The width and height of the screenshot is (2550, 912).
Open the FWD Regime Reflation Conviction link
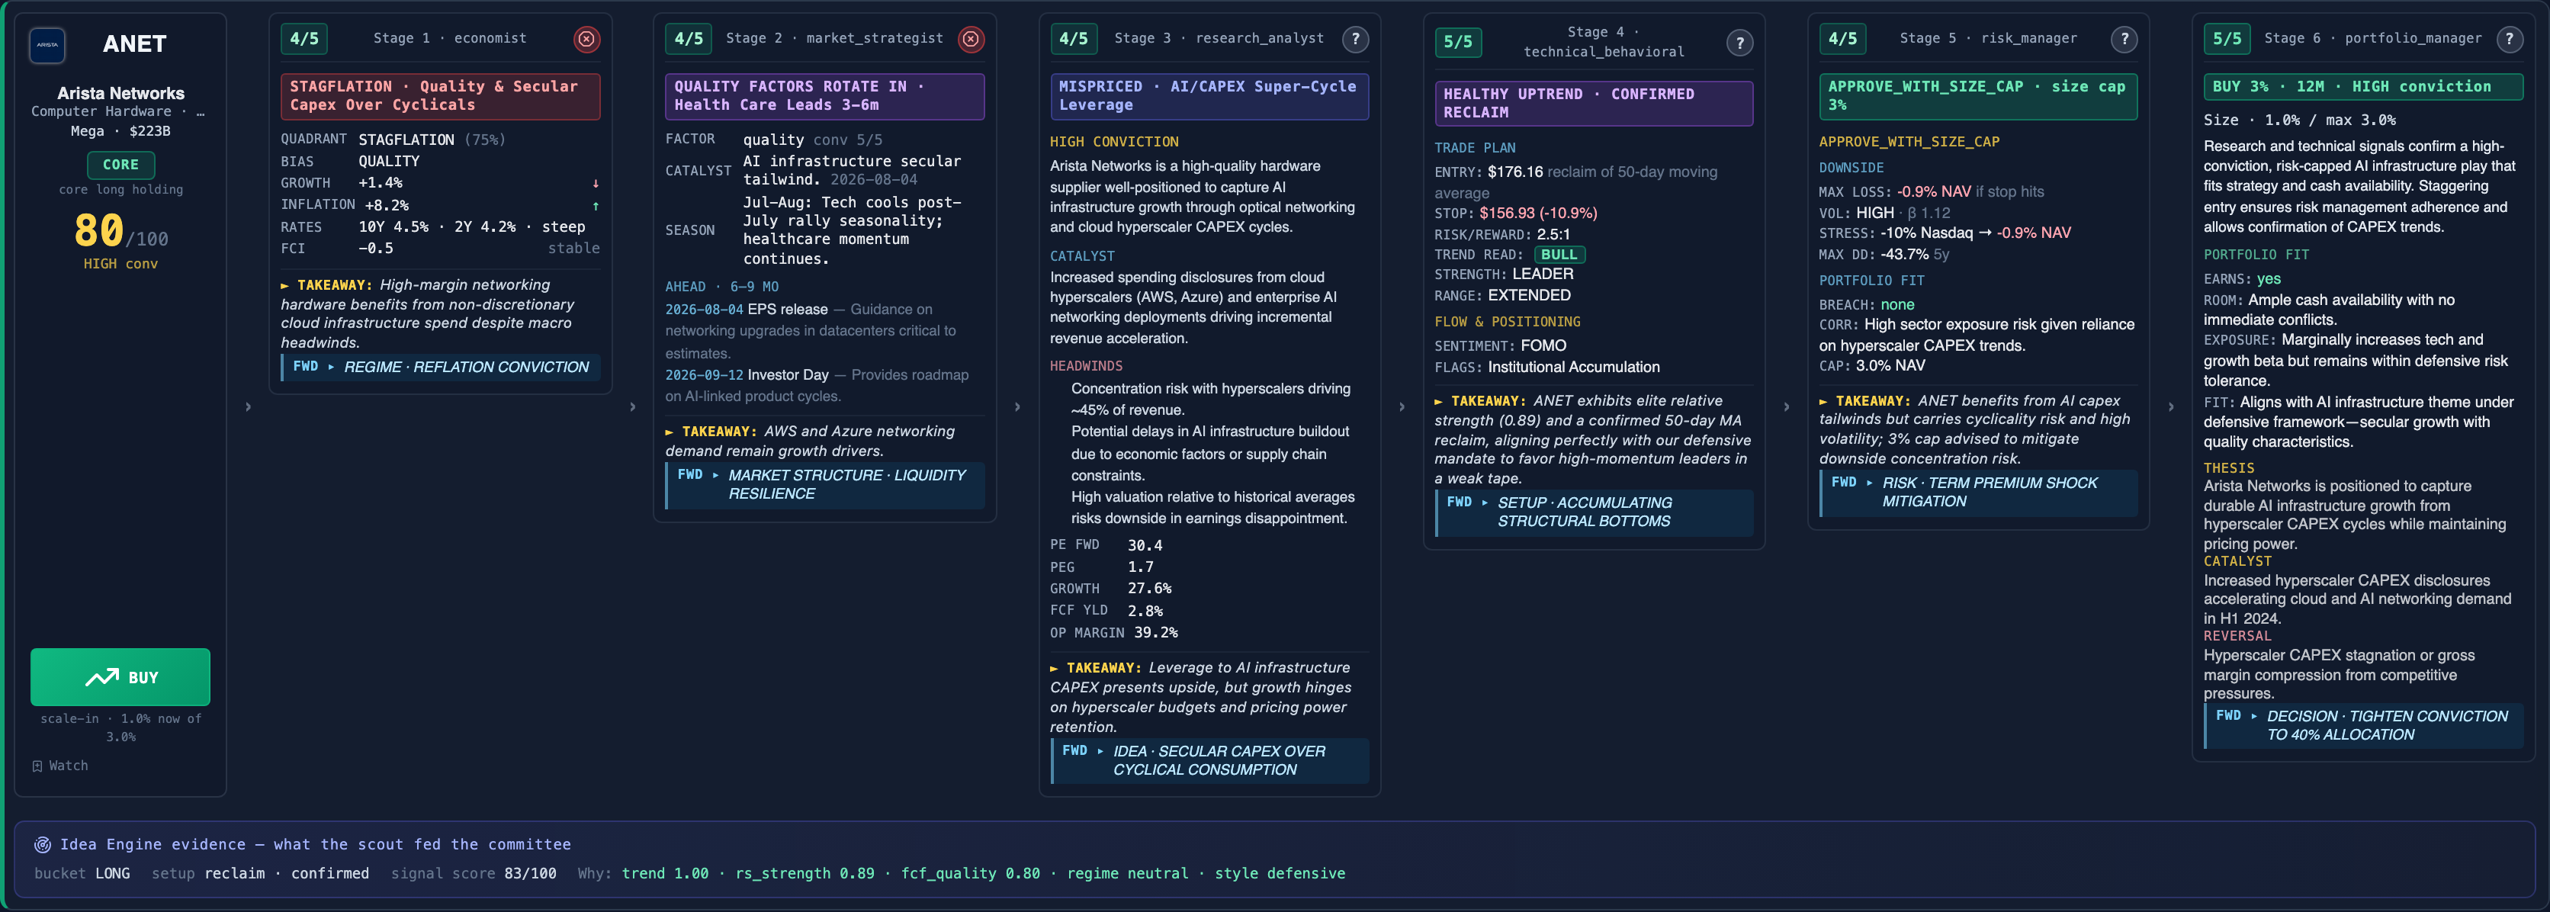pyautogui.click(x=441, y=368)
